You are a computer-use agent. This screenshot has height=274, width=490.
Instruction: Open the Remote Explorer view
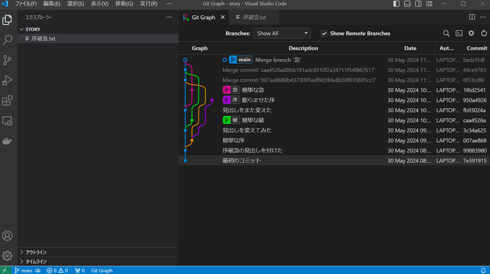[7, 121]
